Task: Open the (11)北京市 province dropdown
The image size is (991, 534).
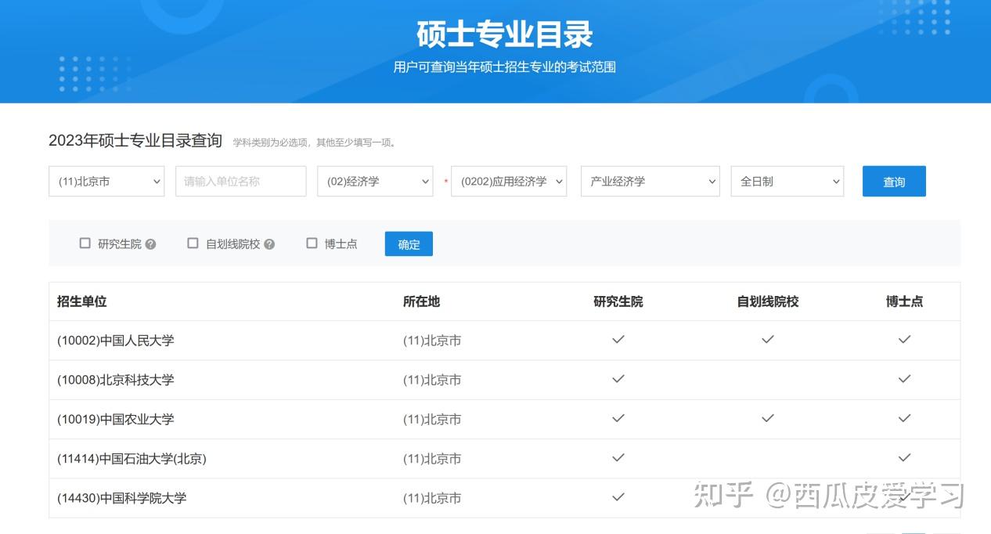Action: pos(106,181)
